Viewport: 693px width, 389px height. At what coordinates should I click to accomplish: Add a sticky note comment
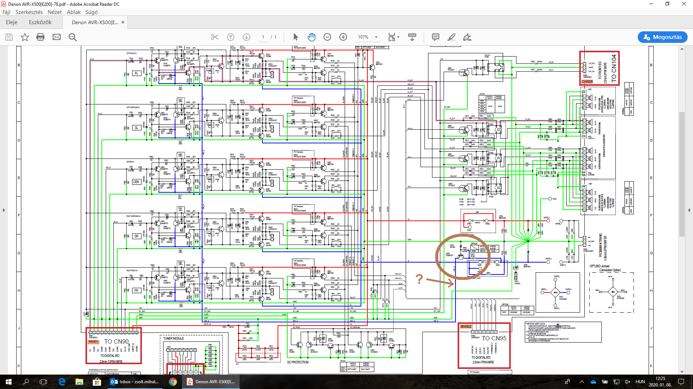(x=436, y=37)
